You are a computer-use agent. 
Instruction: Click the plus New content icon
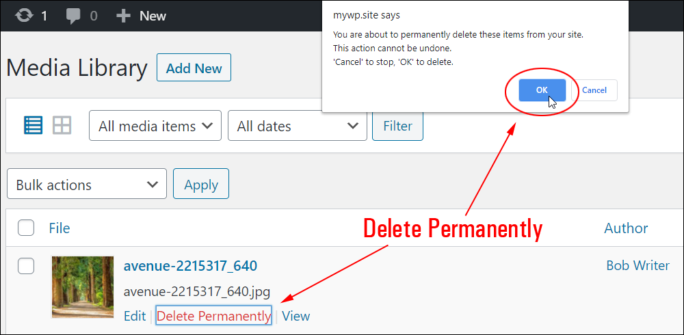pos(123,16)
